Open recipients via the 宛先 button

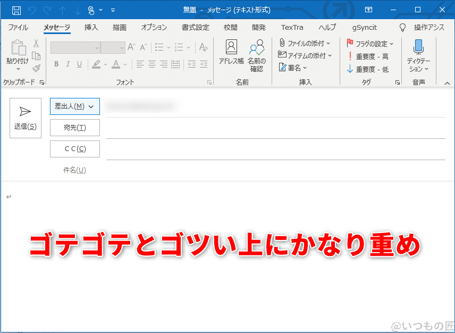(x=74, y=128)
